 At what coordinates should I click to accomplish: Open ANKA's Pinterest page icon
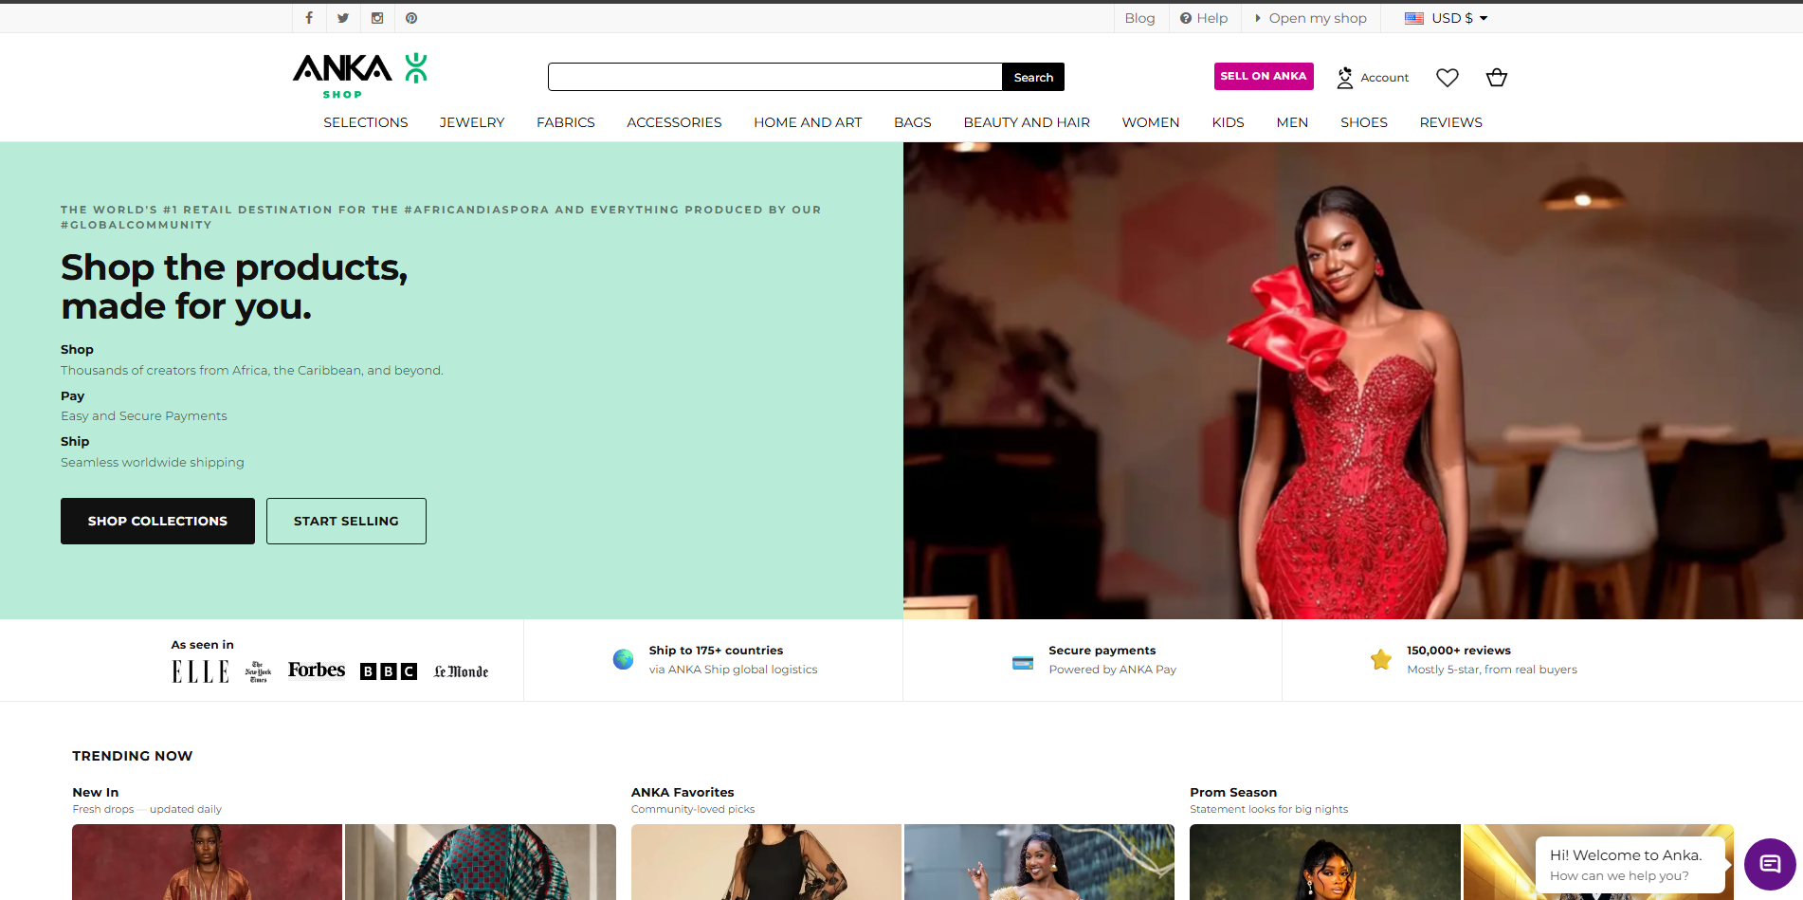point(411,18)
